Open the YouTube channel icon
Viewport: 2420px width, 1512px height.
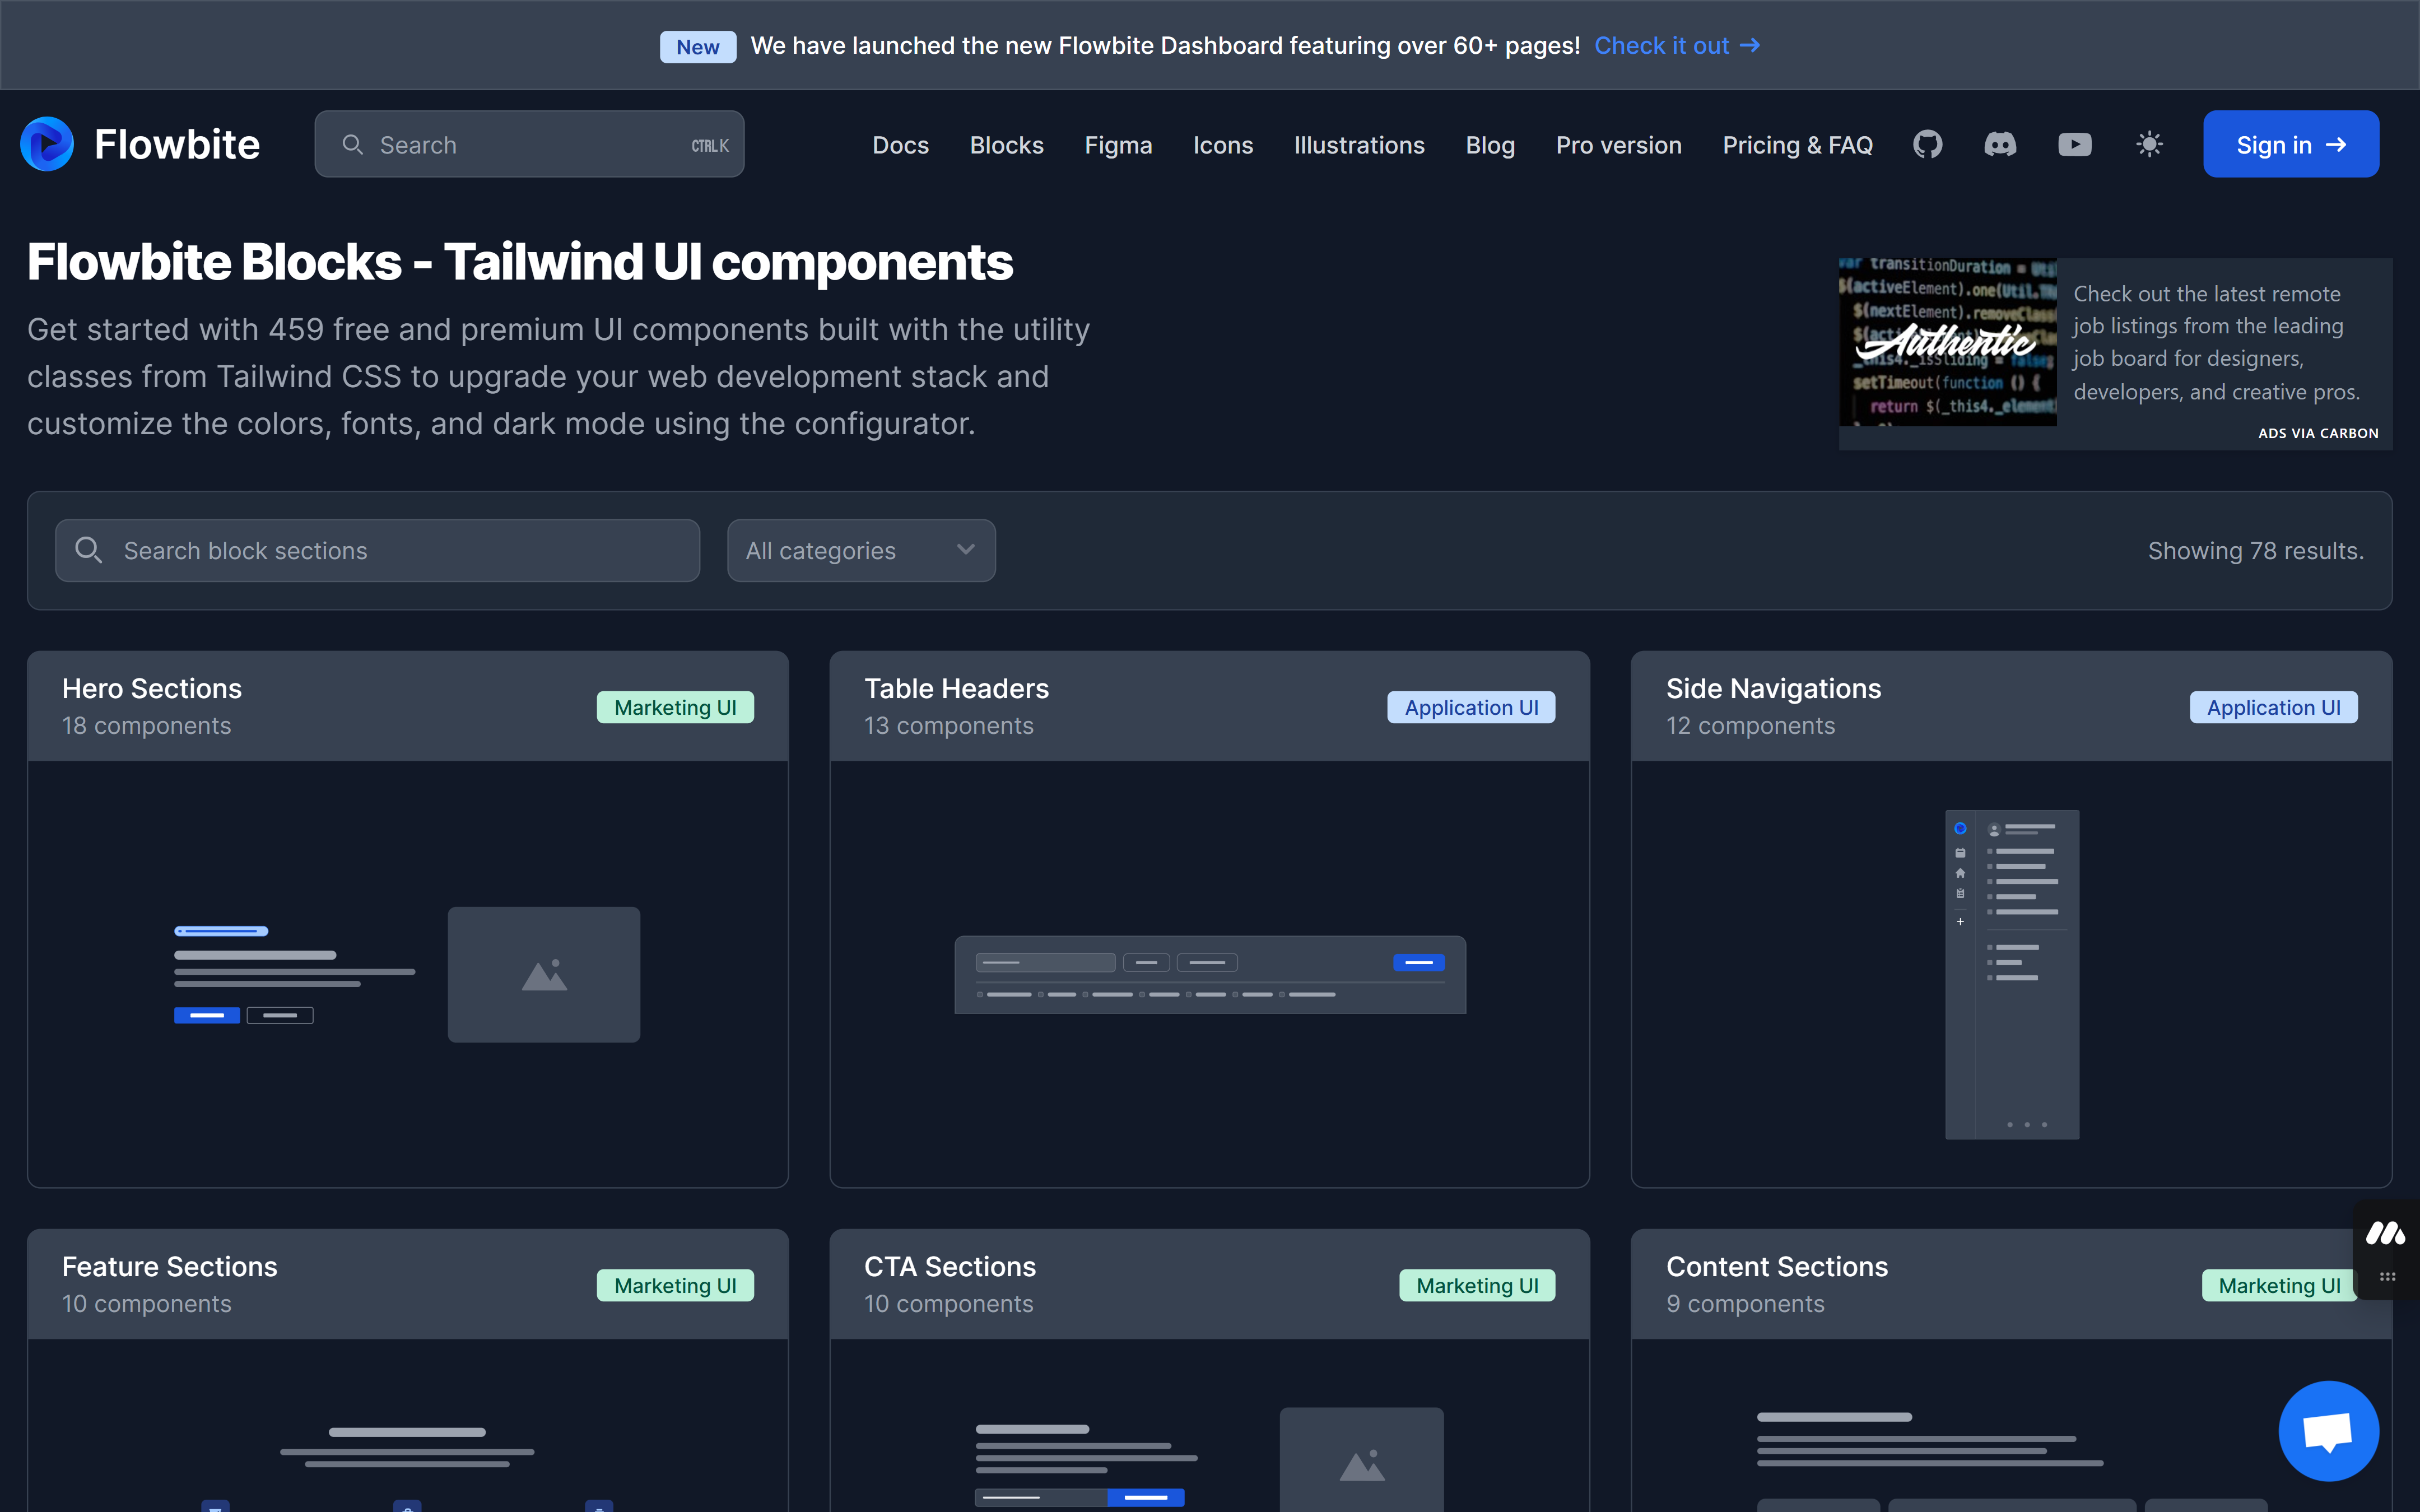2074,145
